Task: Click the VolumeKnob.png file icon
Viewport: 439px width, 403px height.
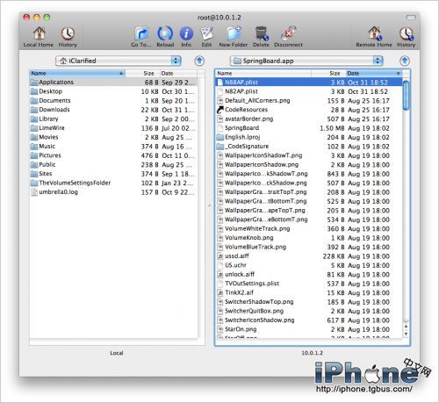Action: [220, 238]
